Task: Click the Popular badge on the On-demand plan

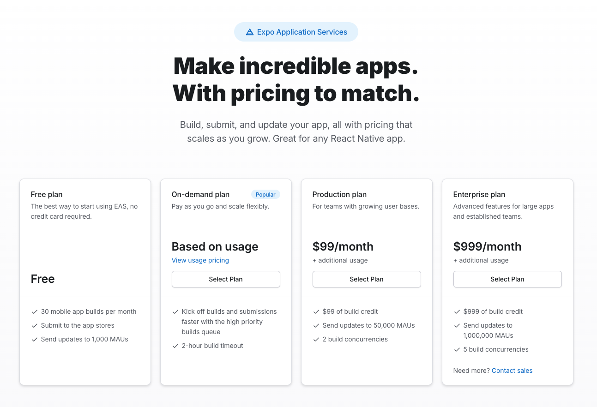Action: tap(265, 195)
